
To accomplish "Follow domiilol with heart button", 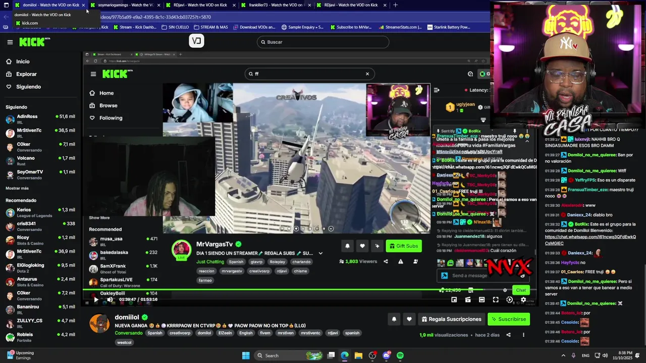I will click(x=409, y=319).
